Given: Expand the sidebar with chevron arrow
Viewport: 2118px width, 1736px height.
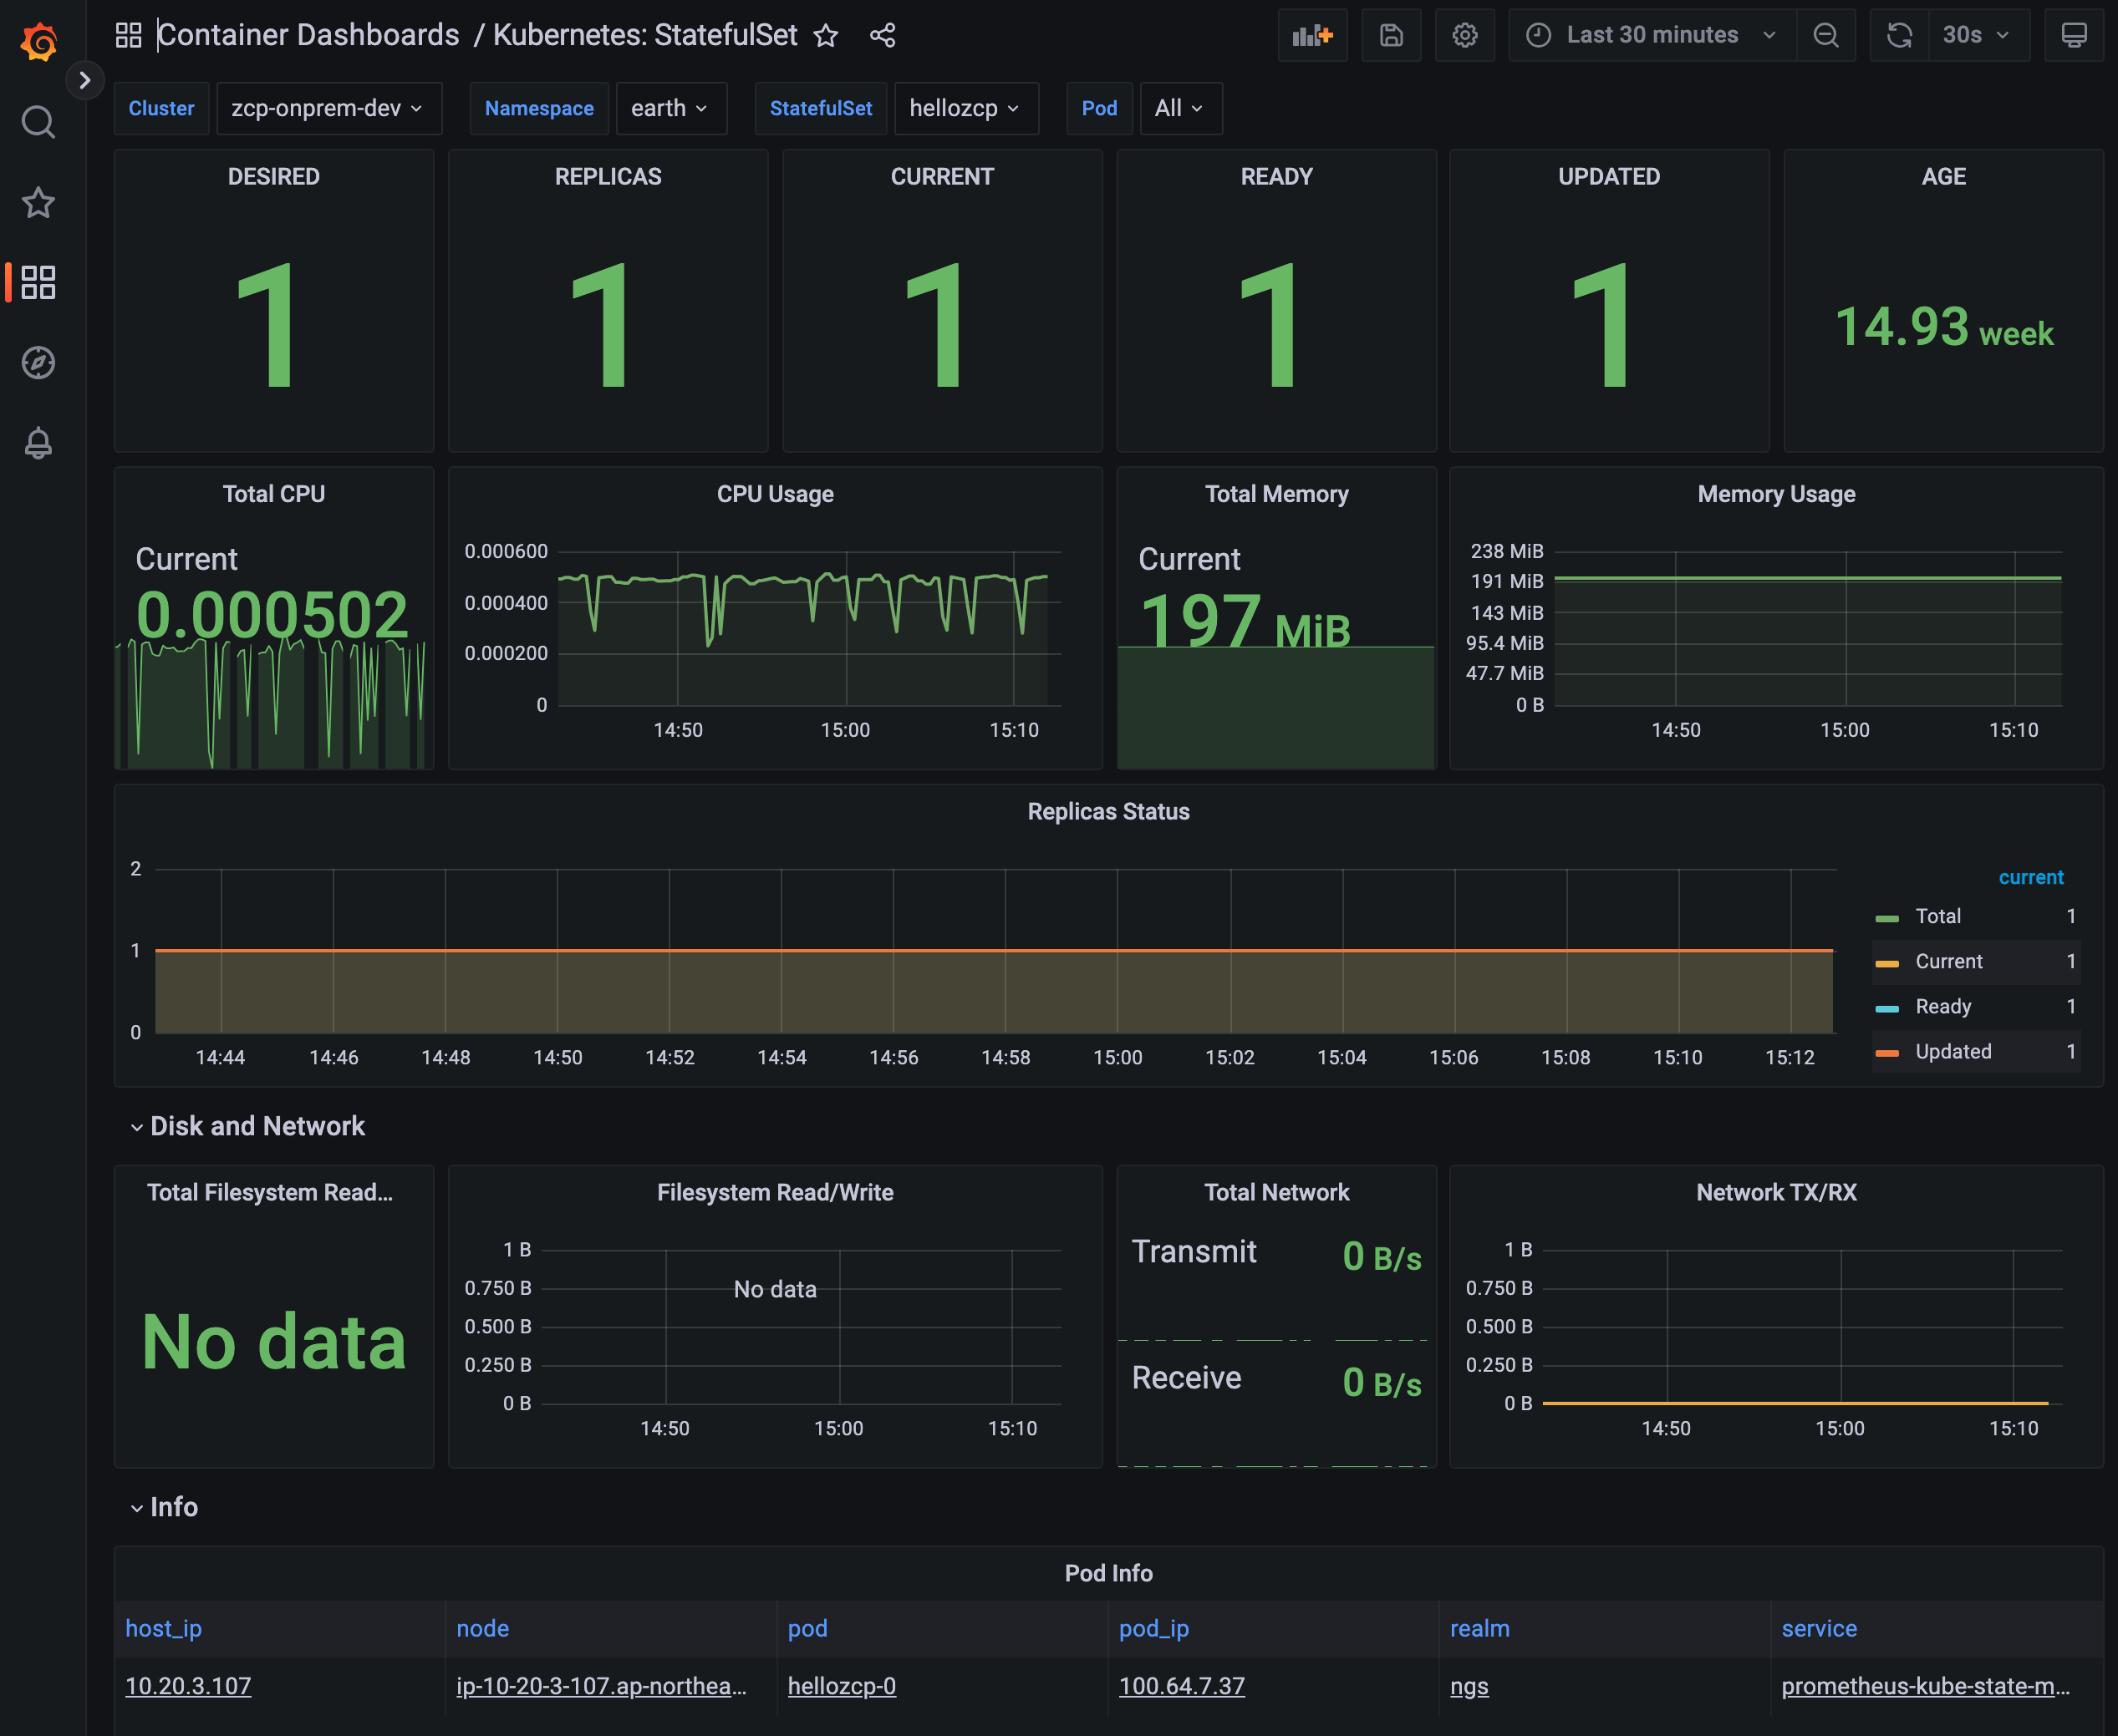Looking at the screenshot, I should pyautogui.click(x=85, y=80).
